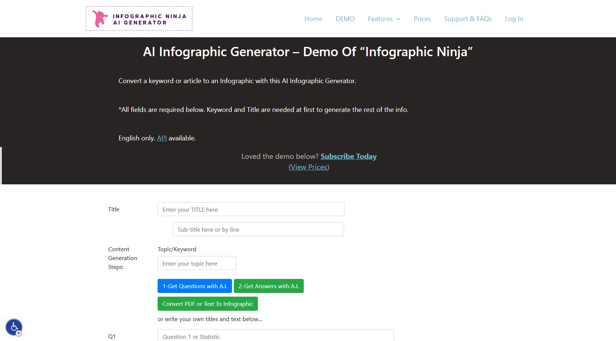Click into the Sub-title or by line field
616x341 pixels.
pyautogui.click(x=258, y=229)
